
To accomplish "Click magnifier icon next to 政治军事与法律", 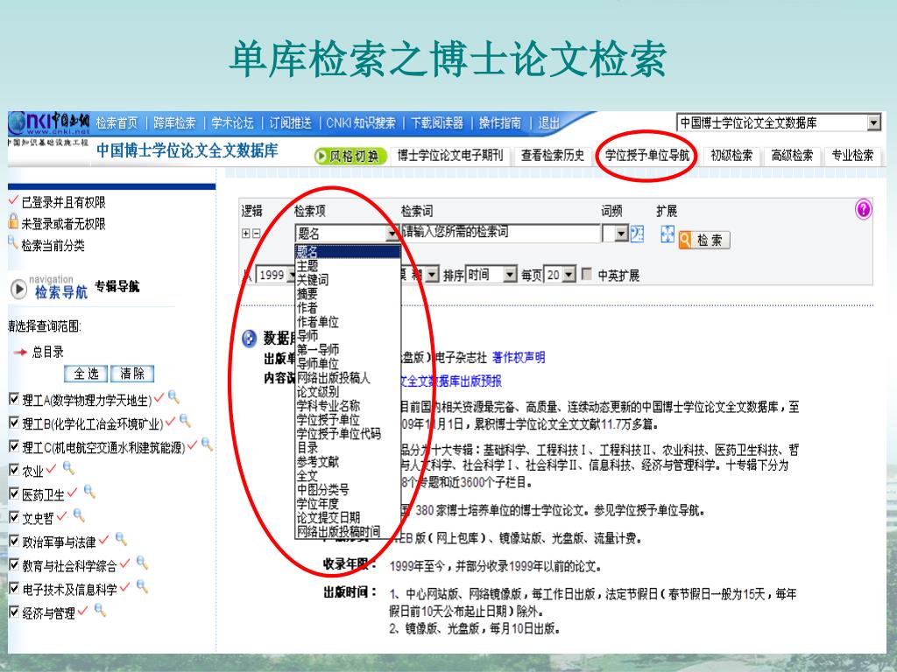I will pos(121,539).
